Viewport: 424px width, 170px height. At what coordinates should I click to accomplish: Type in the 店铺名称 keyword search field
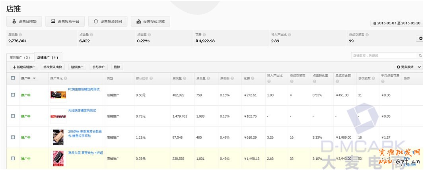click(384, 56)
